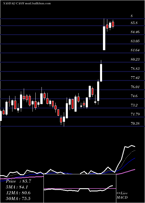Click the 73.2 price axis label
The width and height of the screenshot is (145, 203).
pyautogui.click(x=134, y=105)
